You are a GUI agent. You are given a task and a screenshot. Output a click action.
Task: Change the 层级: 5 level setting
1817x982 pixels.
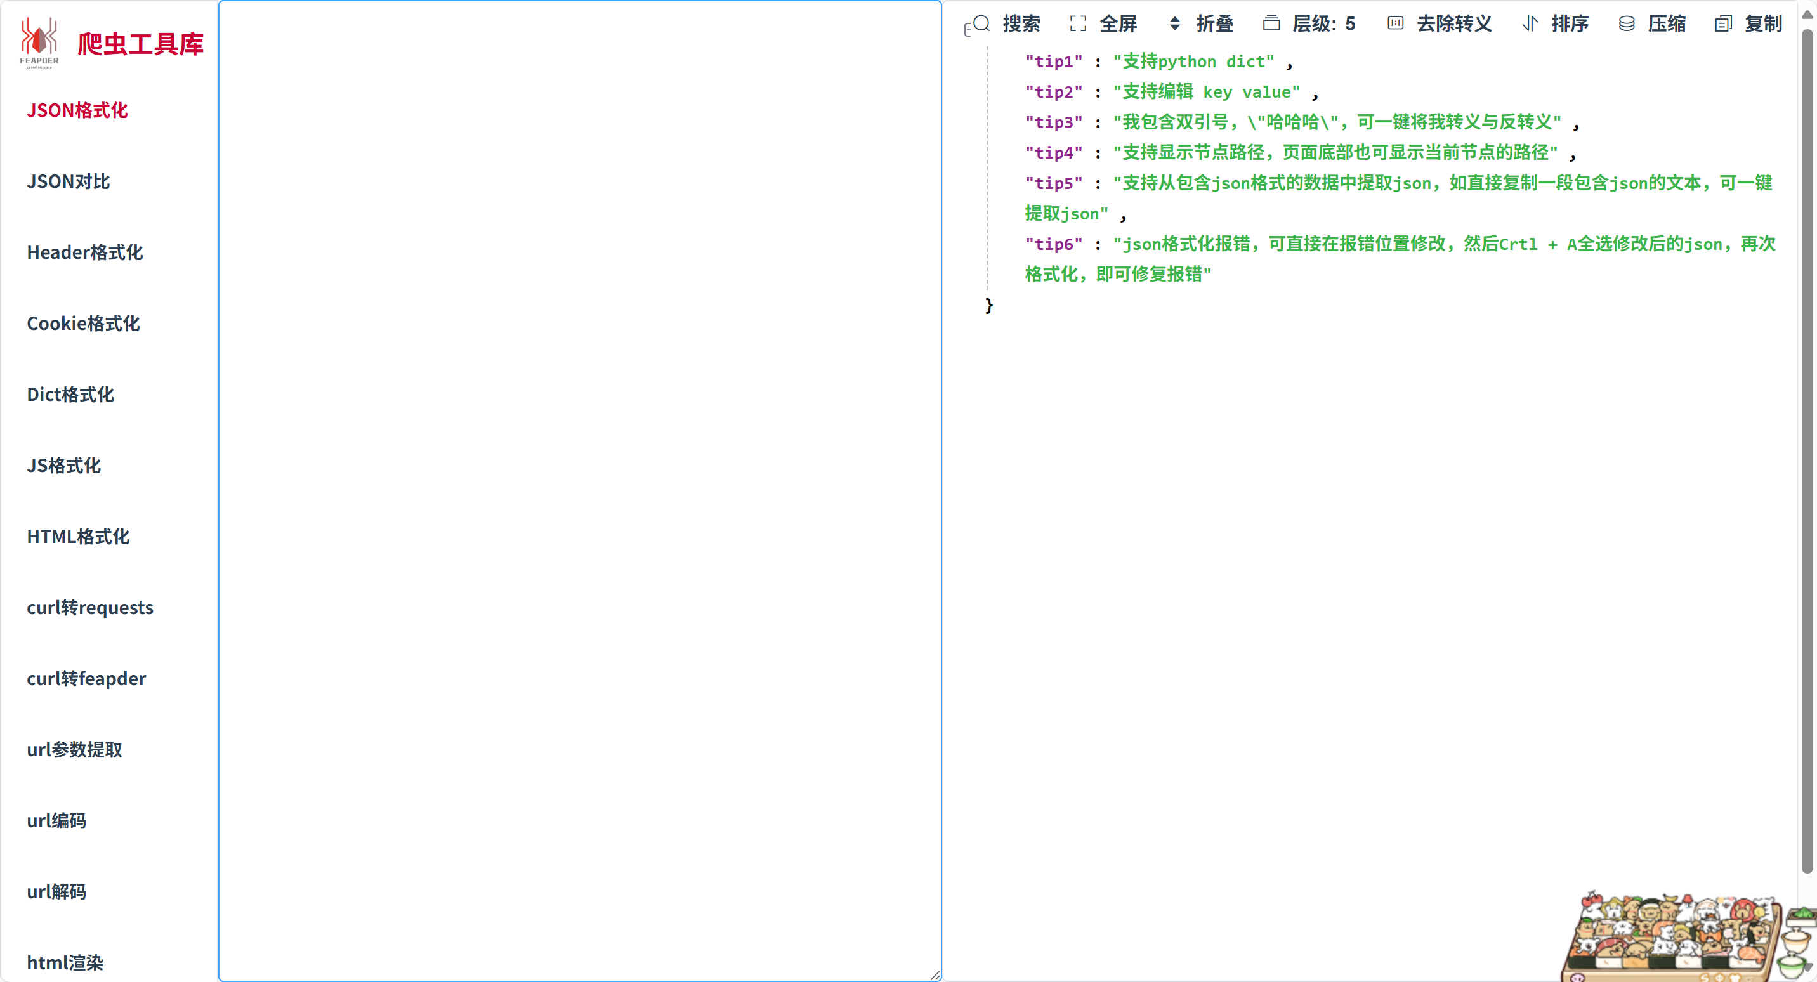(1323, 23)
